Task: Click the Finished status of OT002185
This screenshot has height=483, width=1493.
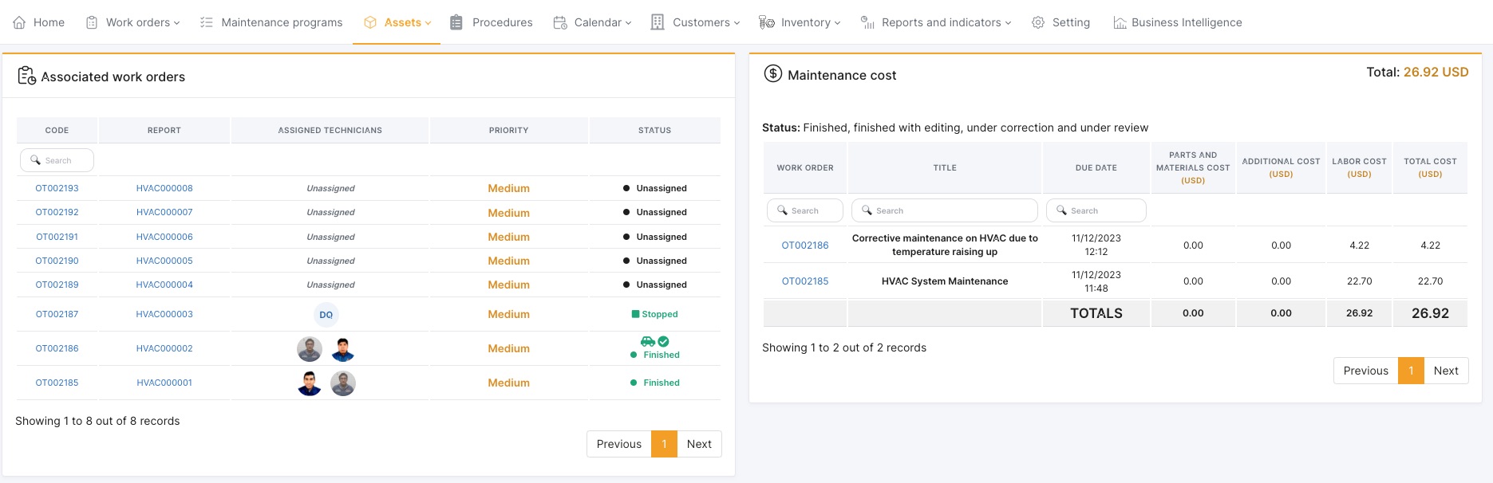Action: click(655, 383)
